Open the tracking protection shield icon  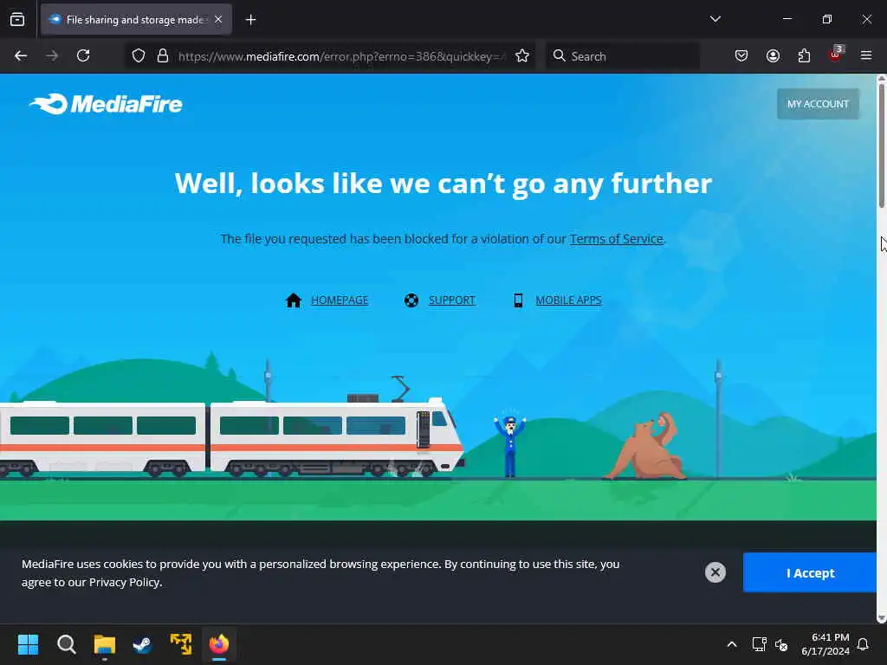pyautogui.click(x=139, y=56)
